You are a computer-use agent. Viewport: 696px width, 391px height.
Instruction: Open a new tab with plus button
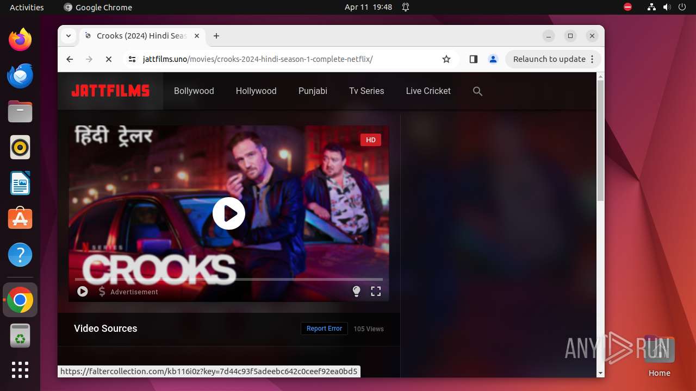pyautogui.click(x=216, y=36)
